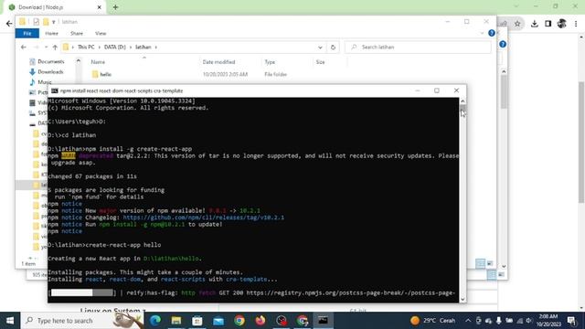Viewport: 585px width, 329px height.
Task: Expand the Explorer ribbon chevron
Action: [x=482, y=33]
